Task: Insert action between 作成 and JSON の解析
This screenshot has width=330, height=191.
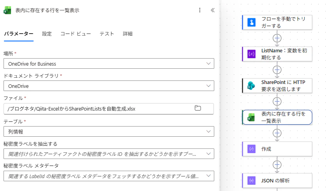Action: [277, 165]
